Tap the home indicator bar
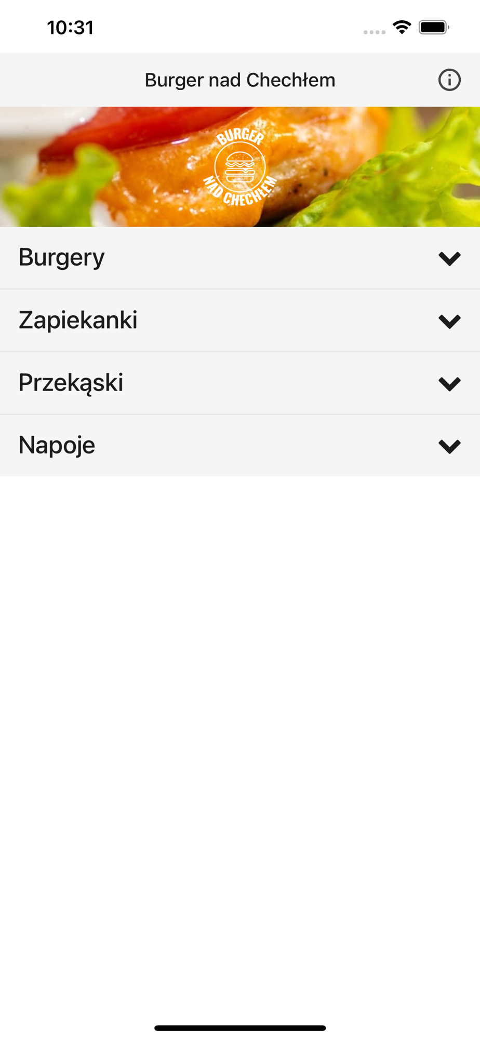480x1040 pixels. pyautogui.click(x=240, y=1028)
